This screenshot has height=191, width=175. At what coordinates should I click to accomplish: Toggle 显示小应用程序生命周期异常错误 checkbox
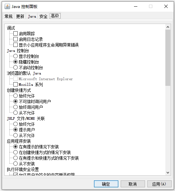tap(15, 45)
